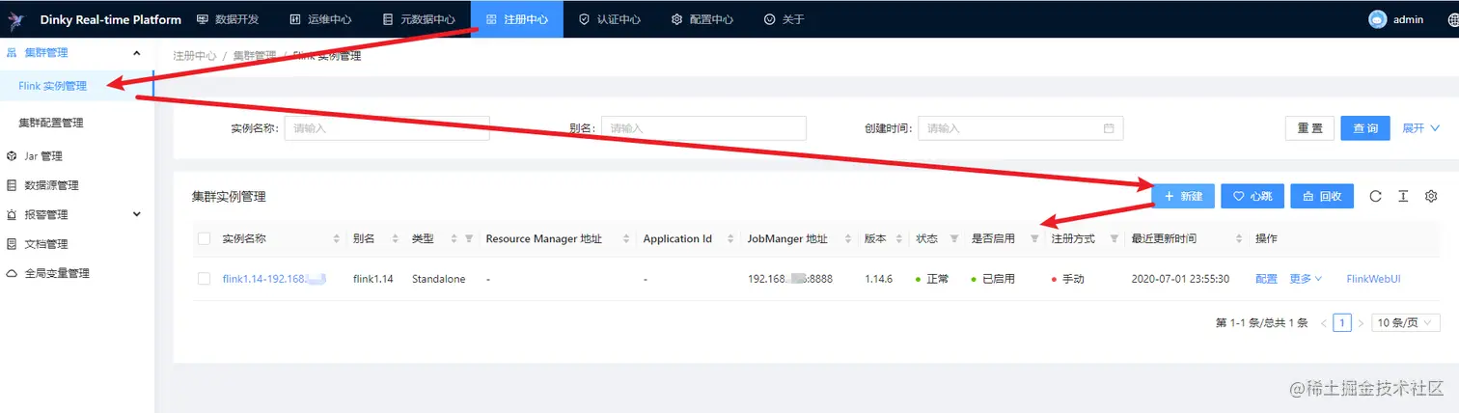This screenshot has height=413, width=1459.
Task: Sort by 版本 column
Action: (900, 238)
